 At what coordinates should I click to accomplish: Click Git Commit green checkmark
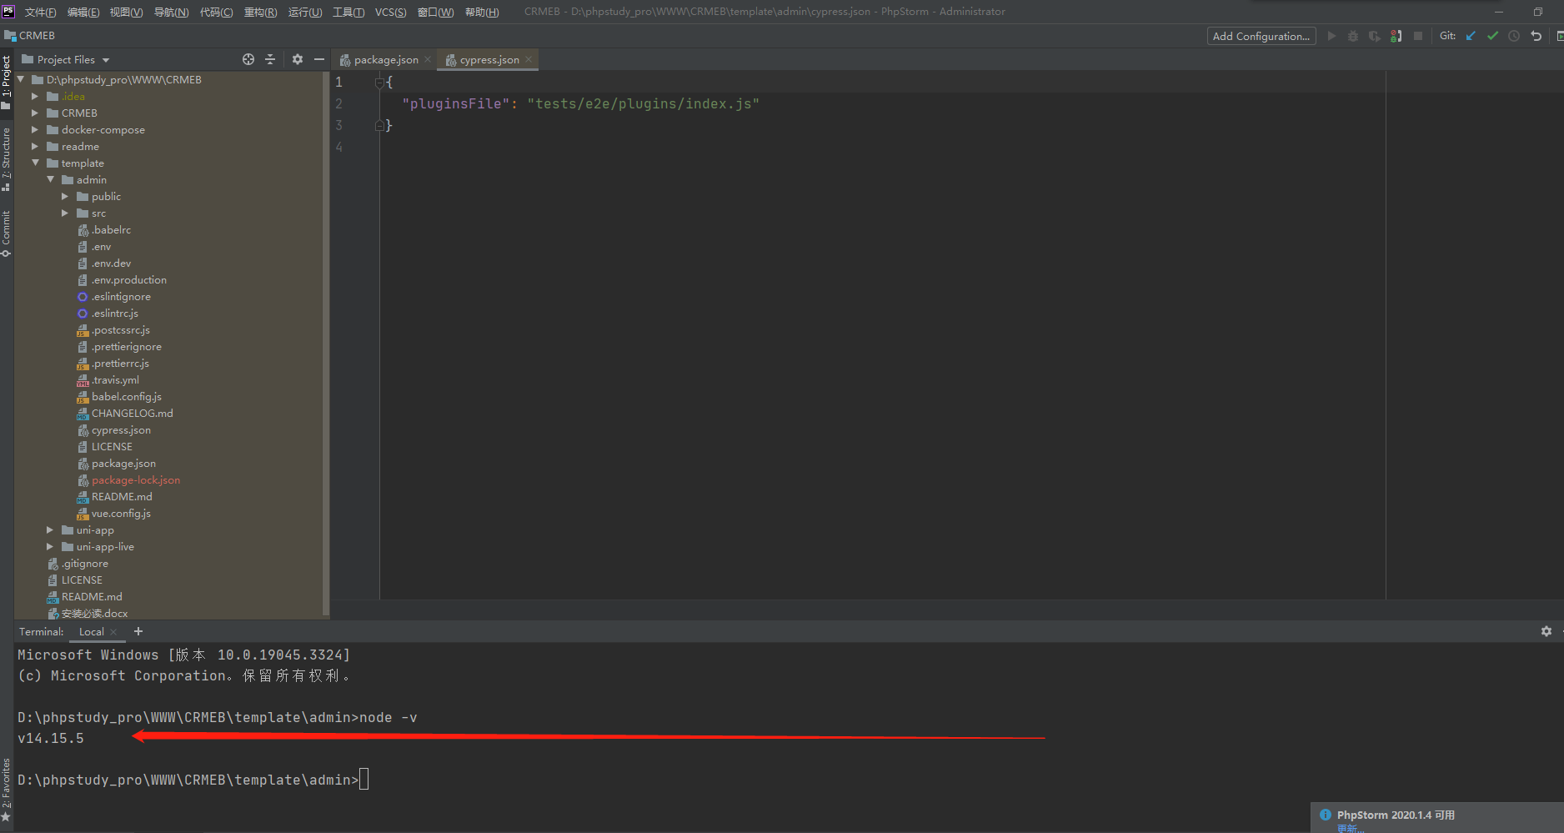1492,36
